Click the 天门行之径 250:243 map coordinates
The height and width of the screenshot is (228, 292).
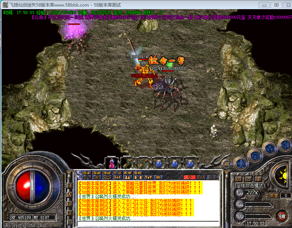[x=24, y=225]
